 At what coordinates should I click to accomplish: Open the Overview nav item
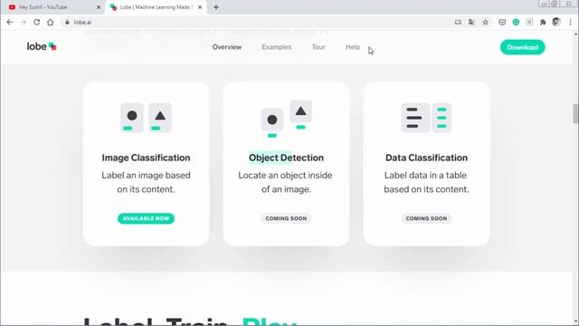pyautogui.click(x=227, y=47)
